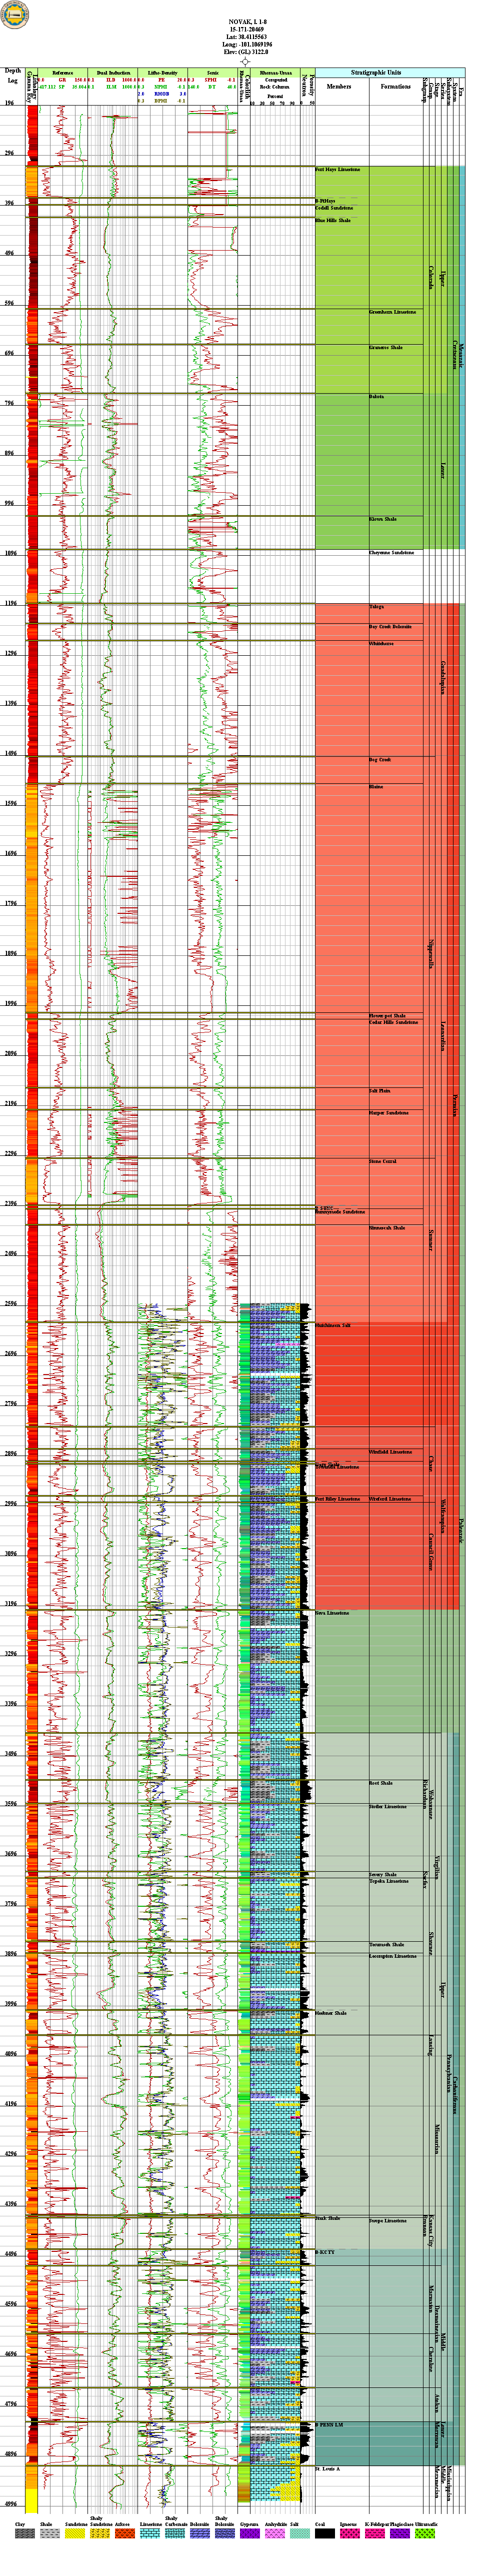Click the 'Hutchinson Salt' member label
Image resolution: width=490 pixels, height=2576 pixels.
[333, 1325]
